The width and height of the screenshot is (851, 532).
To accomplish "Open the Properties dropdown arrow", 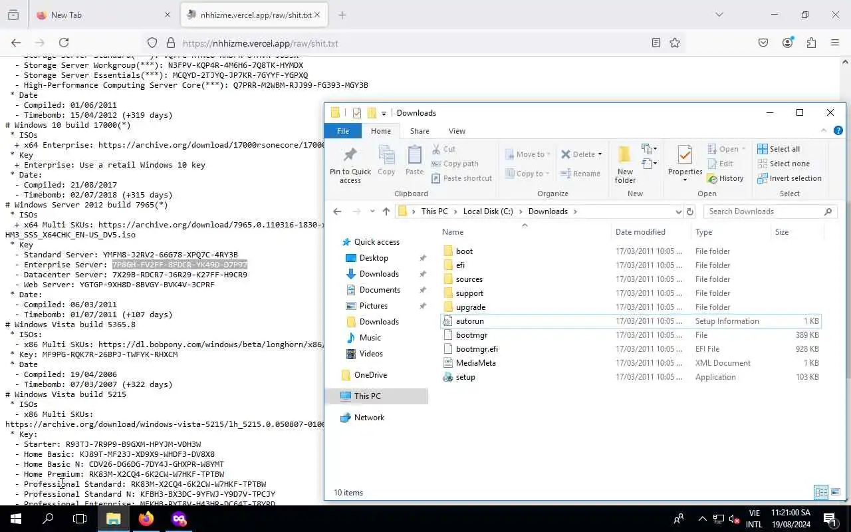I will coord(685,180).
